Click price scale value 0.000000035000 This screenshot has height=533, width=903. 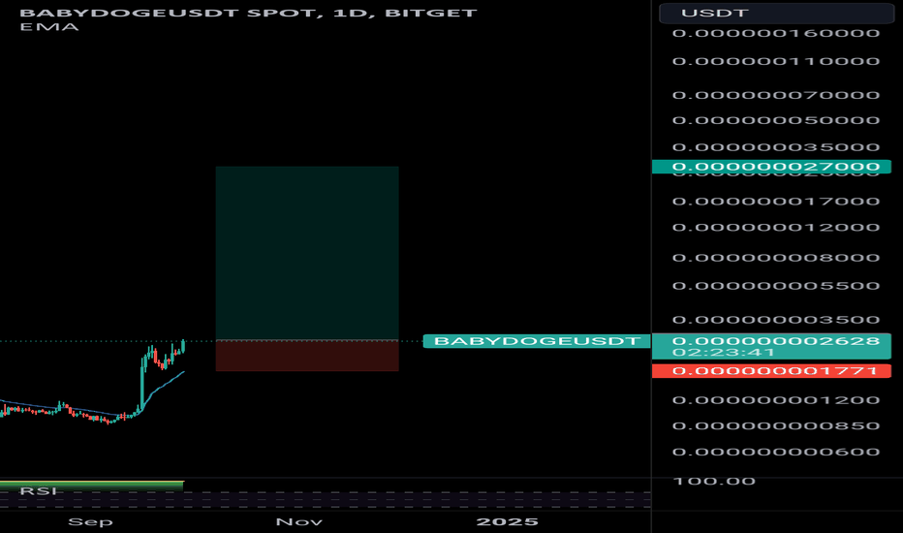776,147
